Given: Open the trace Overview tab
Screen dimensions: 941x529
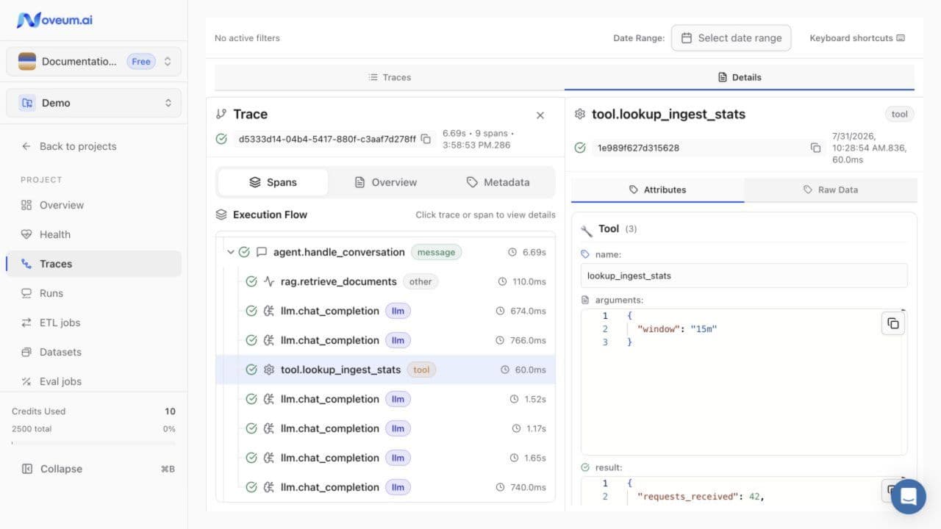Looking at the screenshot, I should [x=386, y=182].
